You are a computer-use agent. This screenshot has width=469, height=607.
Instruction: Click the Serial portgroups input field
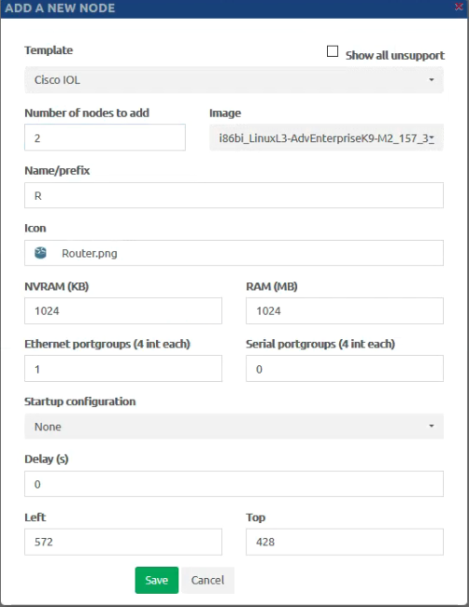click(345, 368)
